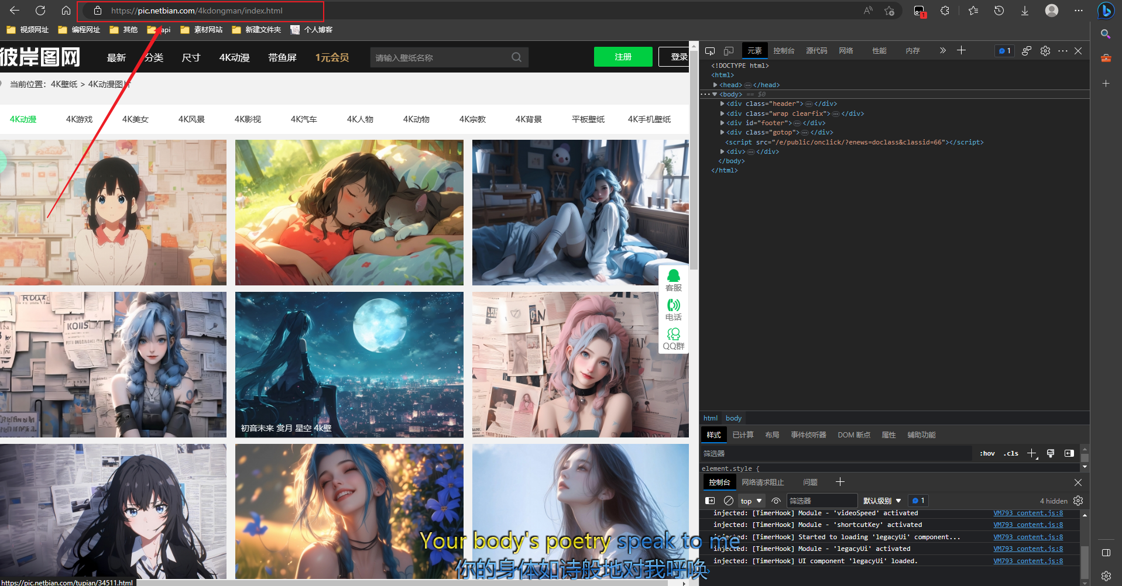Go back to the previous page
The height and width of the screenshot is (586, 1122).
tap(15, 11)
